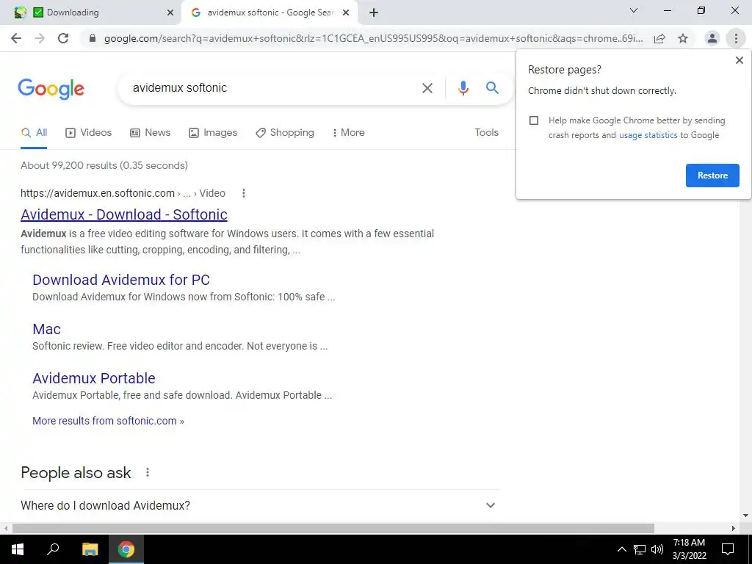Open the tab search chevron

[x=634, y=10]
